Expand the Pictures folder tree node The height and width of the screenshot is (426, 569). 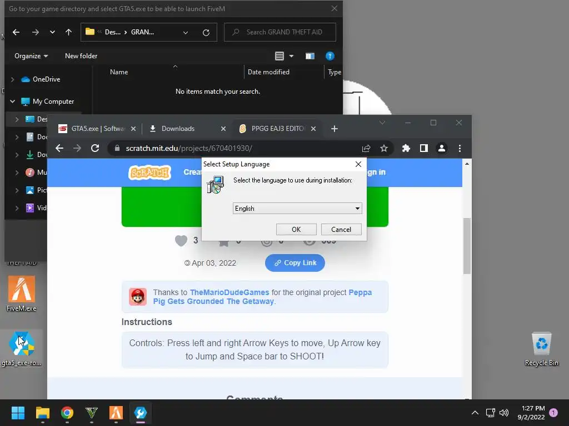[x=17, y=190]
